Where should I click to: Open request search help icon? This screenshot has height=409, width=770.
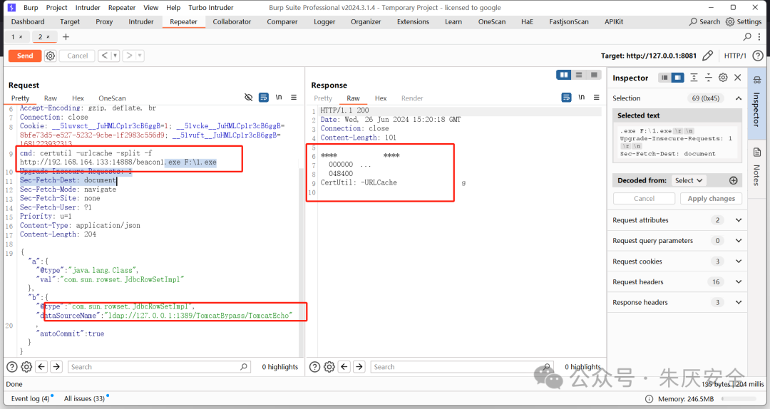pos(12,367)
